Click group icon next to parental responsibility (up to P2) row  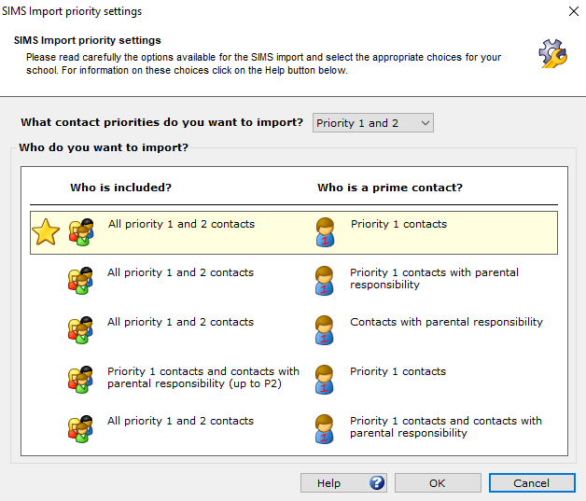click(x=80, y=379)
